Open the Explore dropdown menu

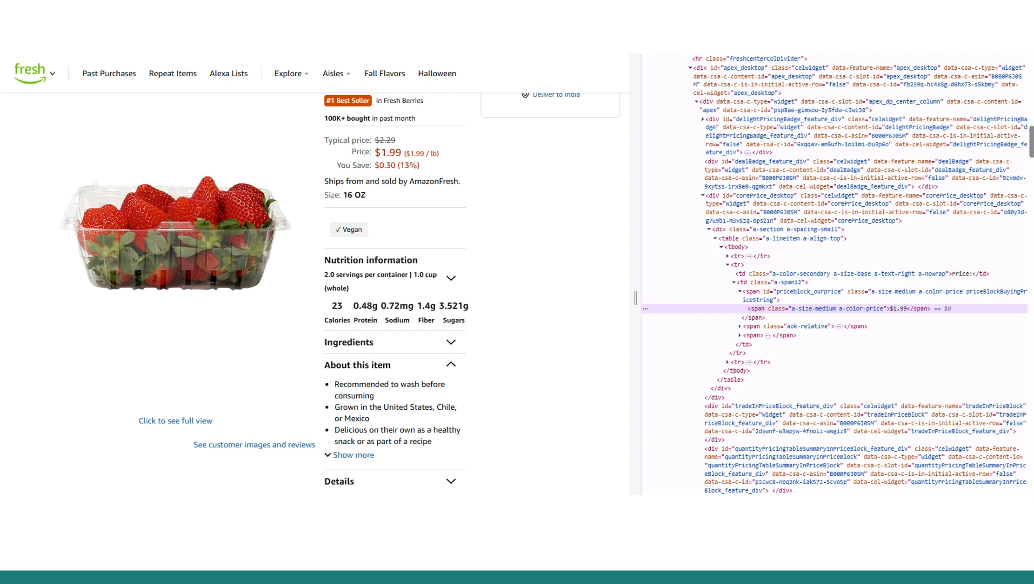coord(291,73)
